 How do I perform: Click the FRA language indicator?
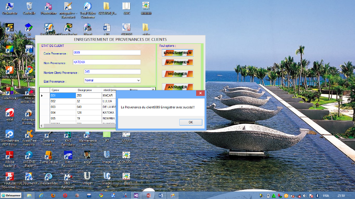click(326, 195)
